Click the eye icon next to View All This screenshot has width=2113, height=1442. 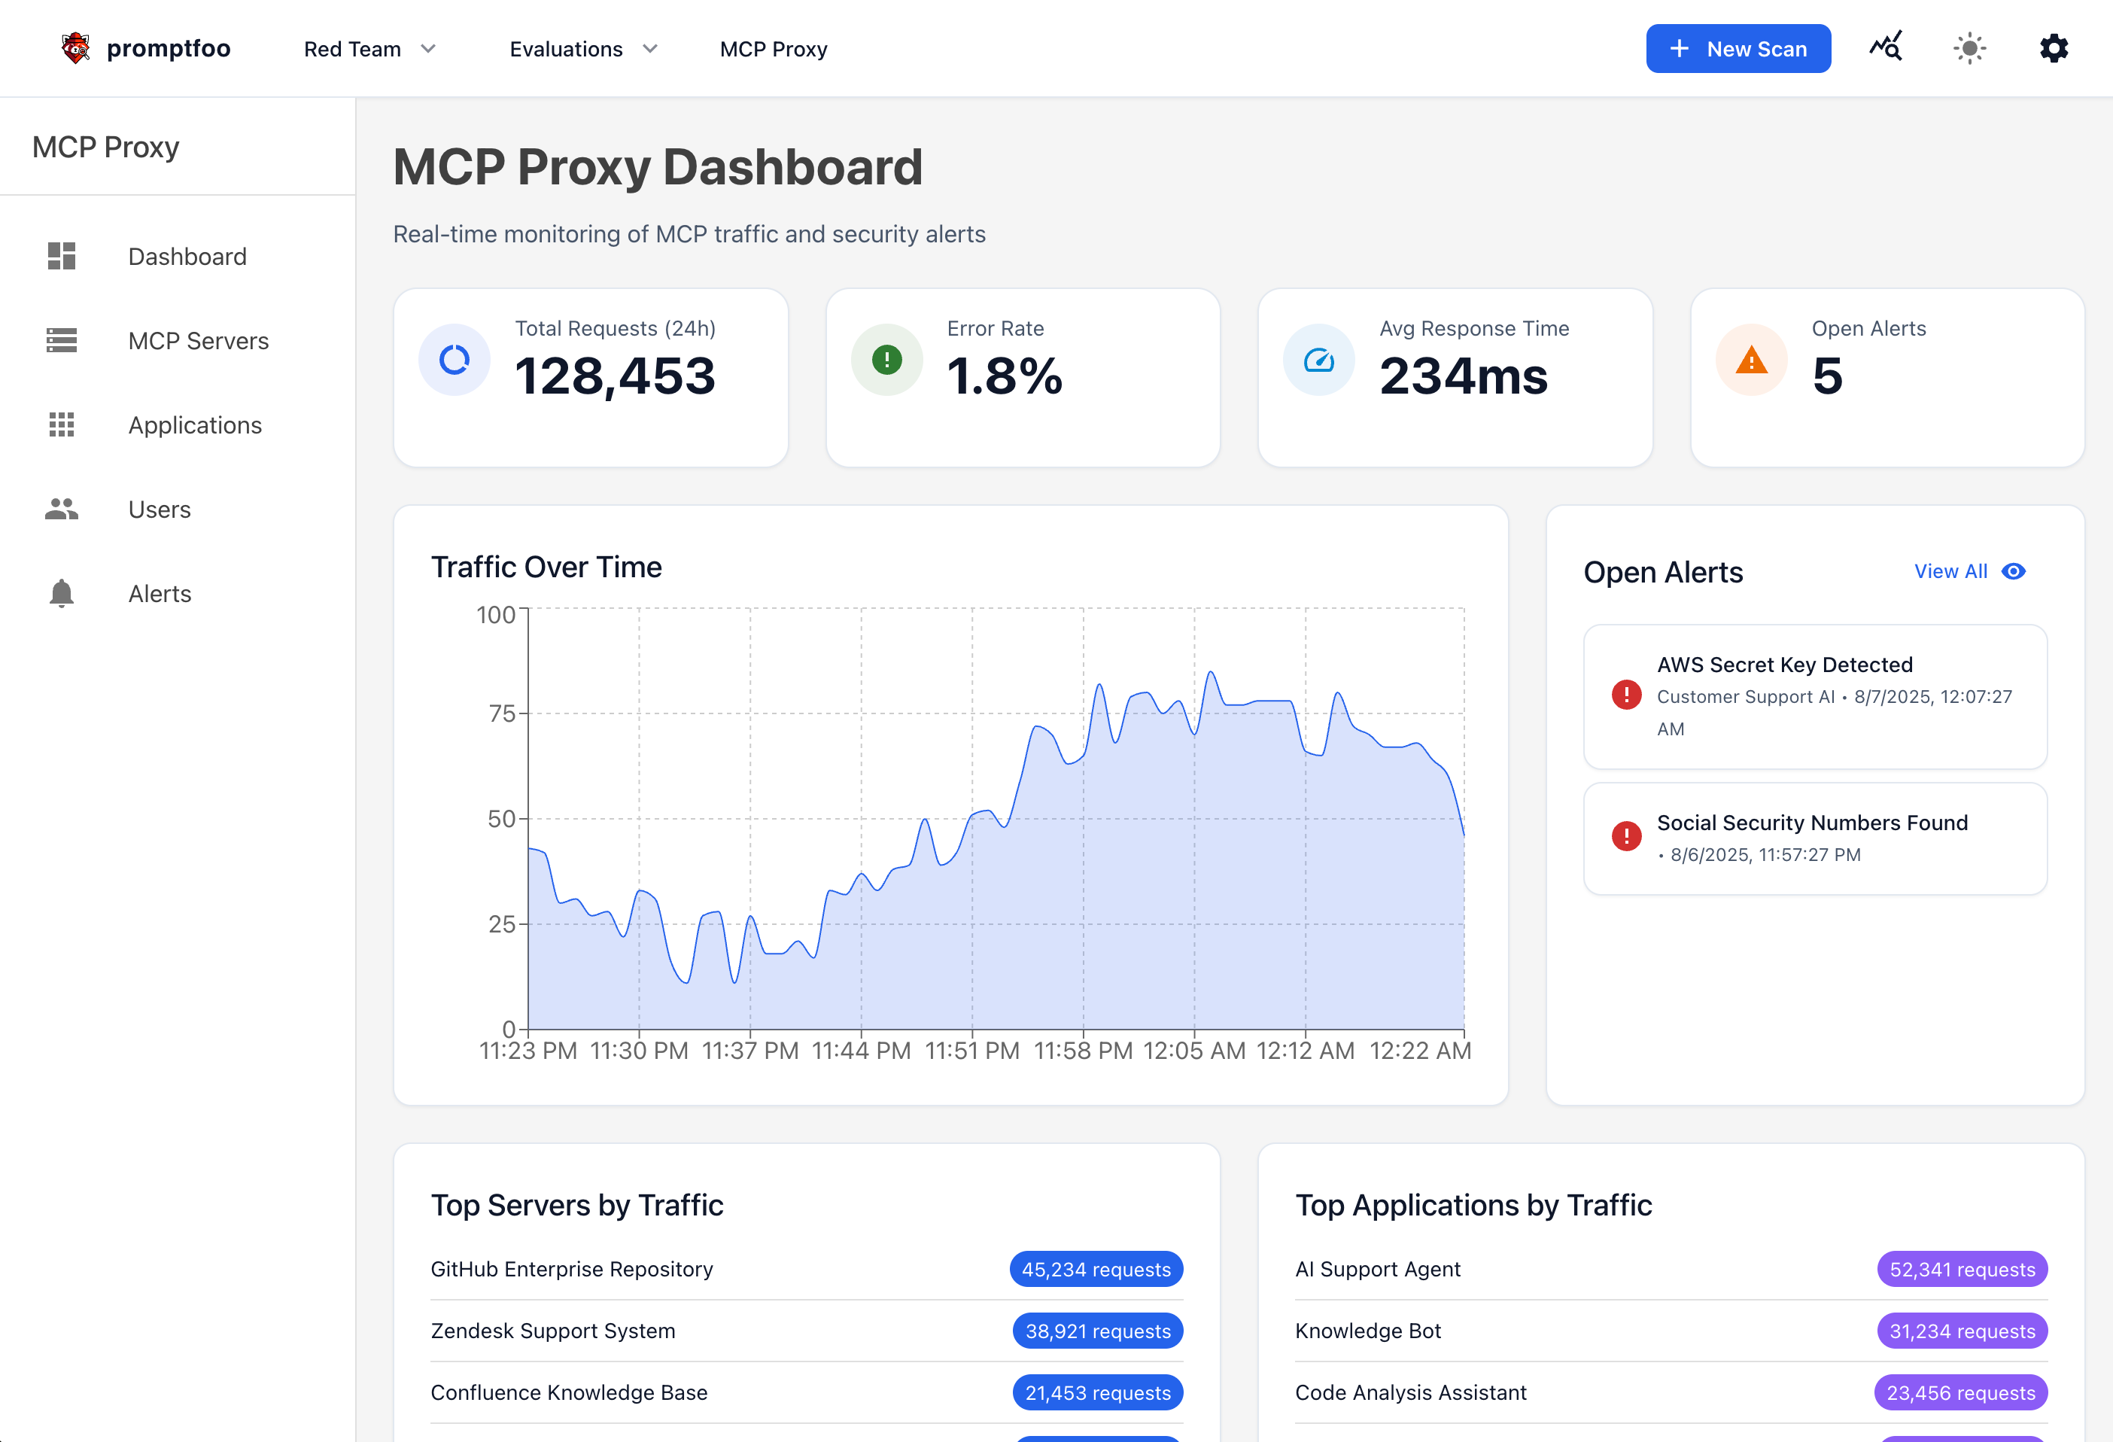pos(2014,571)
